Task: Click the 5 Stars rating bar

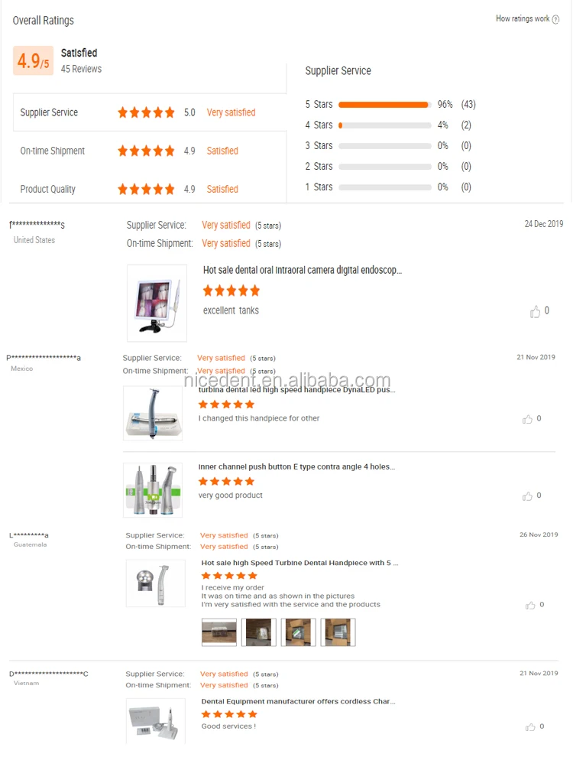Action: coord(385,105)
